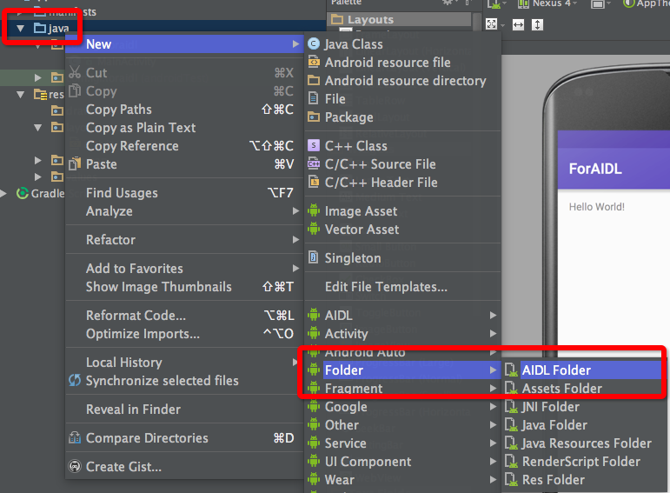The image size is (670, 493).
Task: Collapse the java folder tree node
Action: click(x=20, y=29)
